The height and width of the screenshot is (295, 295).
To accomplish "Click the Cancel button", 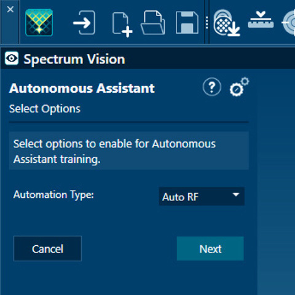I will click(47, 248).
